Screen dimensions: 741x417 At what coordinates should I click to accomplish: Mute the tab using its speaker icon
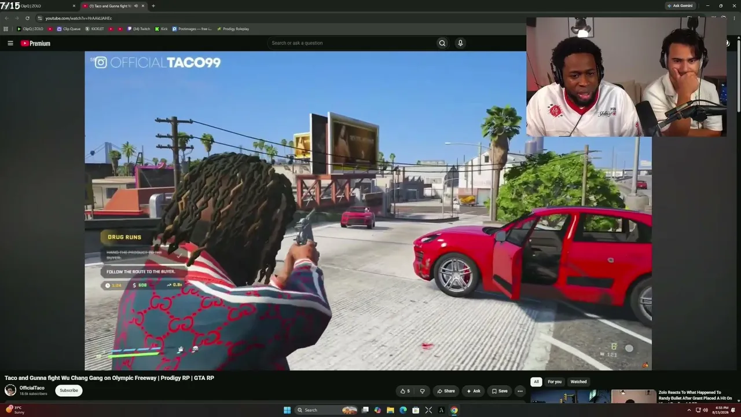[x=135, y=6]
